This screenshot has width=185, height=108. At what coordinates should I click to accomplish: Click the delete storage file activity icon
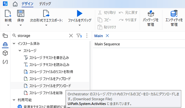pos(26,93)
